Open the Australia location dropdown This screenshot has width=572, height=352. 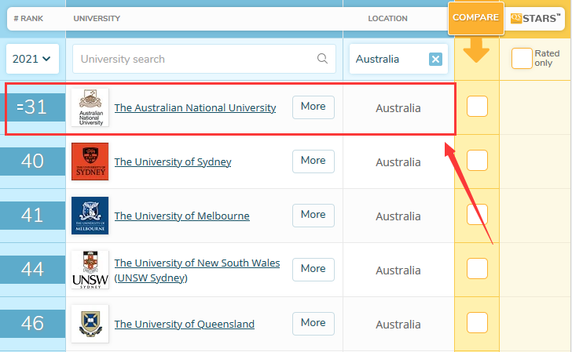click(389, 59)
